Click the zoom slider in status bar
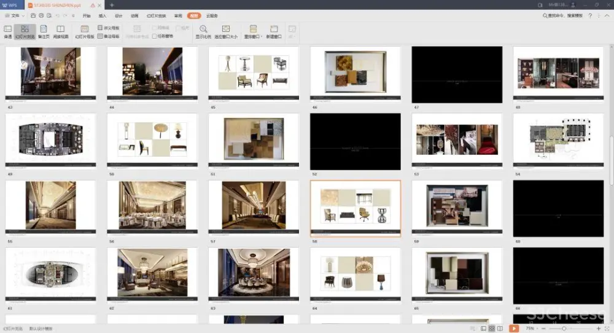 coord(564,329)
